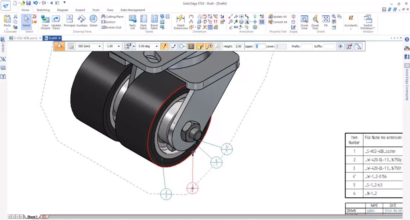Open Solid Edge help question mark icon
Screen dimensions: 410x220
[x=407, y=40]
